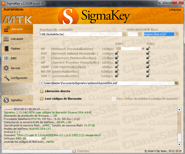
Task: Click the NSP SIM1 unlock padlock icon
Action: pyautogui.click(x=117, y=53)
